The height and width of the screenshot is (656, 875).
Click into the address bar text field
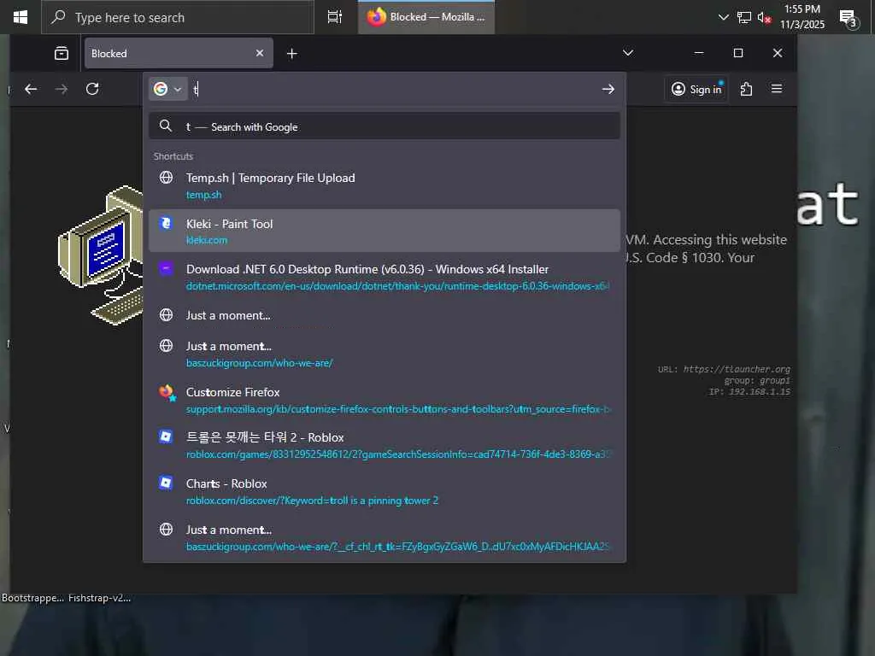(393, 89)
